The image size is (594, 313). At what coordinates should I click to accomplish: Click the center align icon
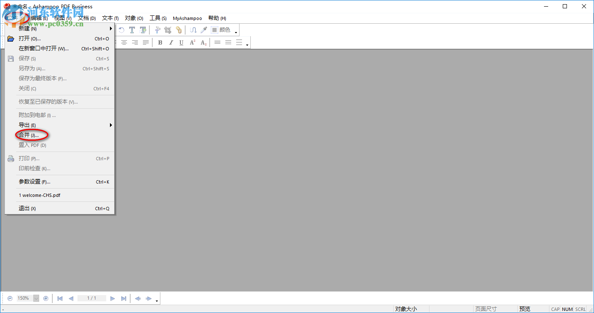pyautogui.click(x=124, y=42)
